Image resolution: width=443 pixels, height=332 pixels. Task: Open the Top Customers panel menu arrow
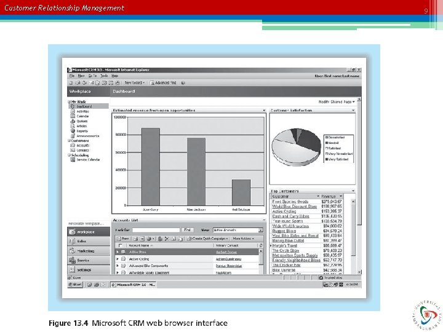click(x=353, y=191)
